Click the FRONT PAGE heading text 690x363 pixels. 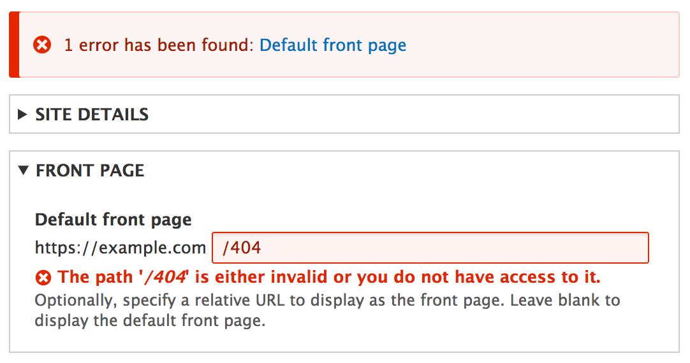[x=90, y=171]
